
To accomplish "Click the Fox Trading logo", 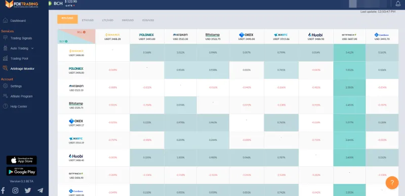I will pos(22,4).
